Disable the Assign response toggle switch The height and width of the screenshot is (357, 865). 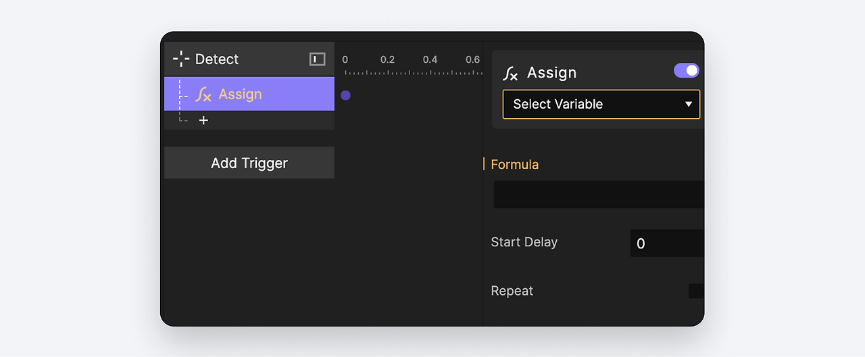click(687, 70)
